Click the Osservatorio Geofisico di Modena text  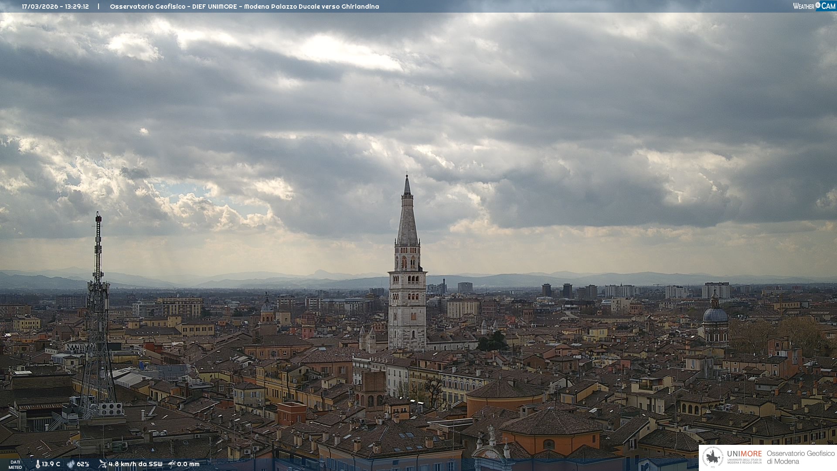pyautogui.click(x=800, y=457)
